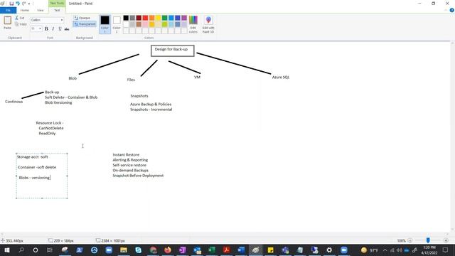The width and height of the screenshot is (455, 256).
Task: Open Task View in the taskbar
Action: tap(50, 250)
